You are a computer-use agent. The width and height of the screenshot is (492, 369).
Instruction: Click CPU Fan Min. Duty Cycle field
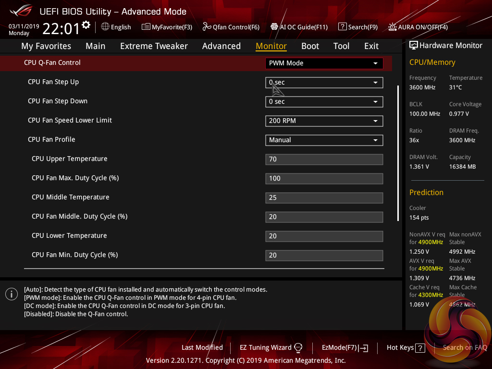pos(324,256)
